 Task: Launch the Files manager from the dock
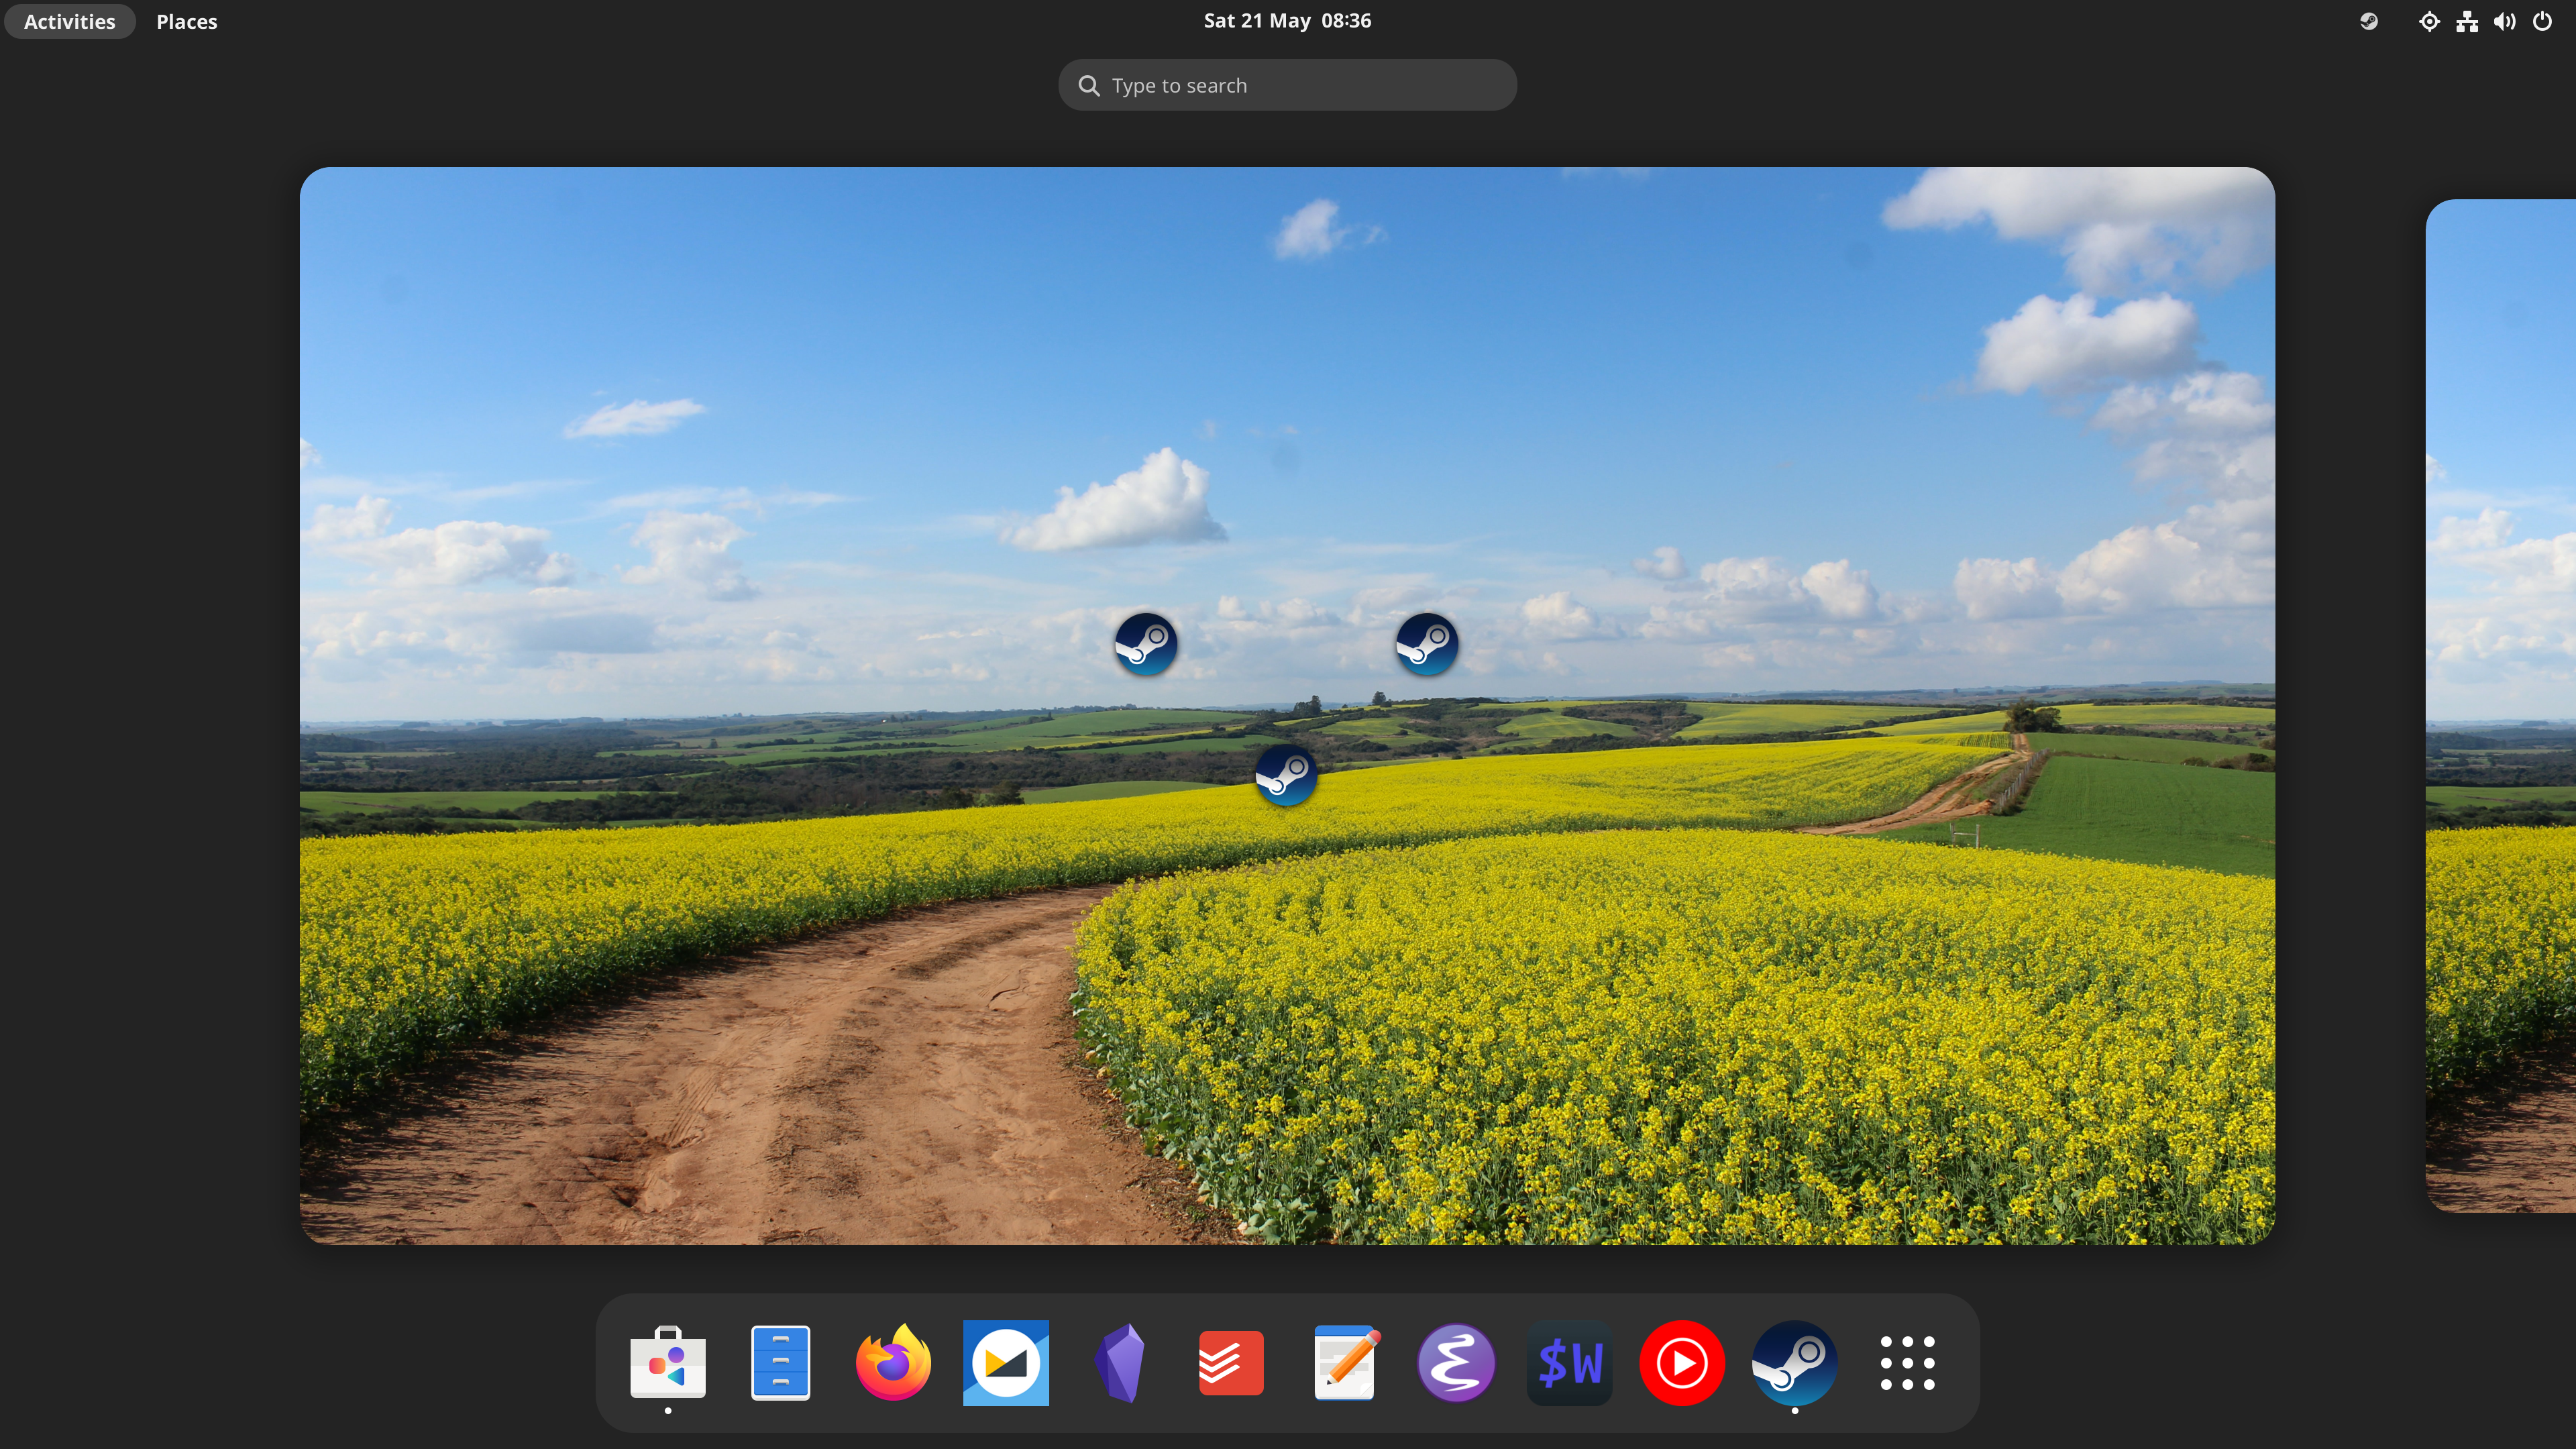780,1362
